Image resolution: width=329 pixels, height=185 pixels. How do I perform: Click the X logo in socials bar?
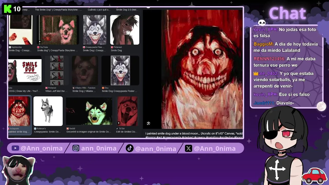(188, 148)
